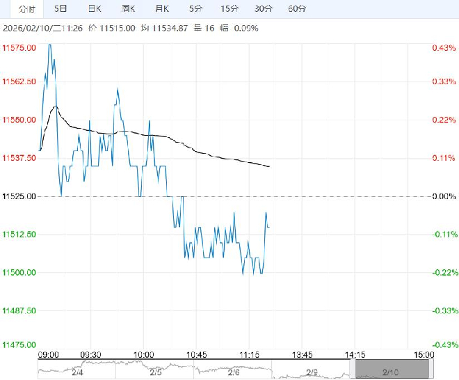Select the 60分 chart tab
The height and width of the screenshot is (380, 459).
coord(296,9)
